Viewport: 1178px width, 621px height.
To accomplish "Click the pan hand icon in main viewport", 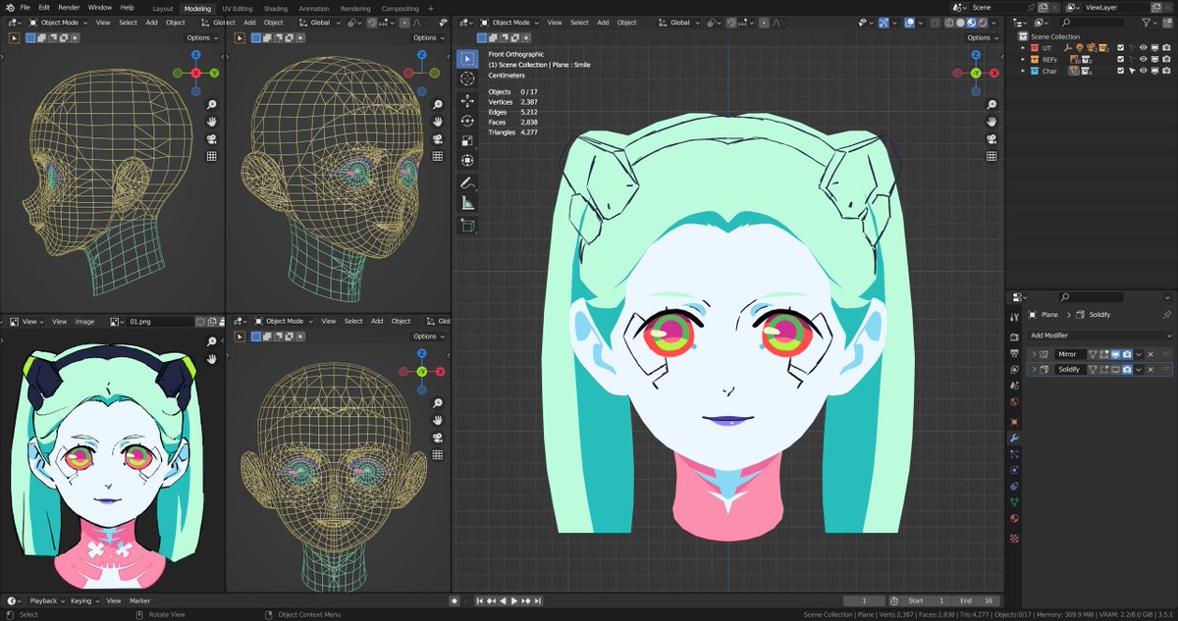I will (x=991, y=122).
